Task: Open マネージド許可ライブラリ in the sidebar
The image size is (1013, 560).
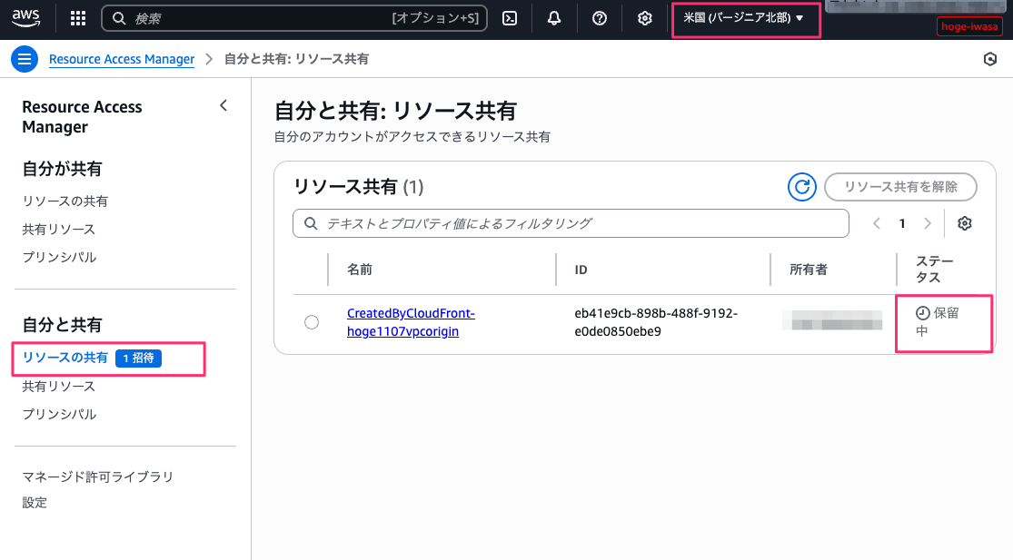Action: (97, 476)
